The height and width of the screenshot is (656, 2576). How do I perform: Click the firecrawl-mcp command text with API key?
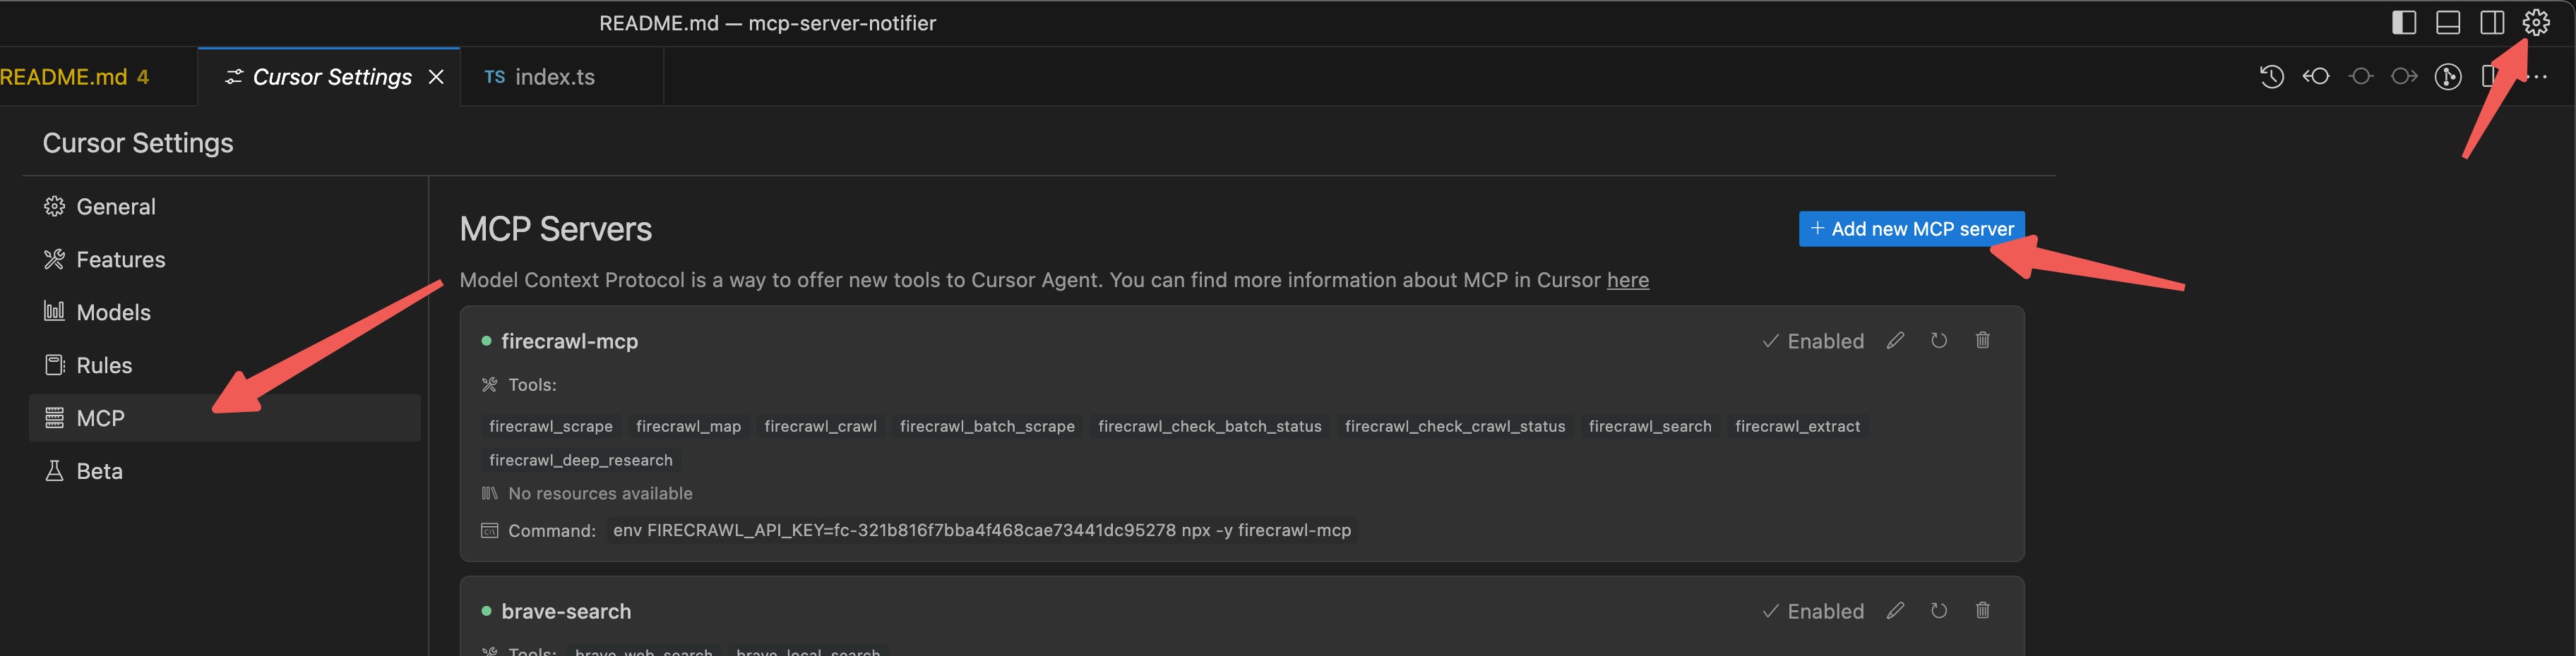(x=982, y=530)
